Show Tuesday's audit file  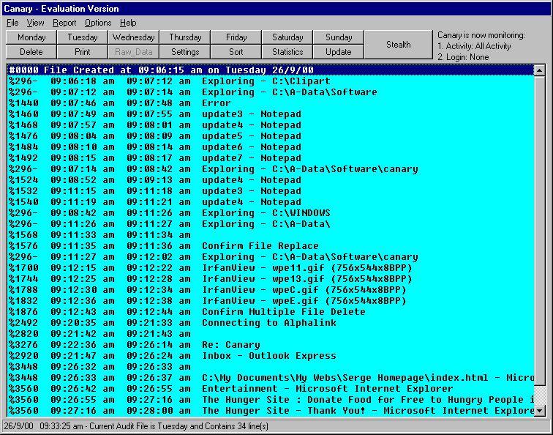(x=83, y=37)
